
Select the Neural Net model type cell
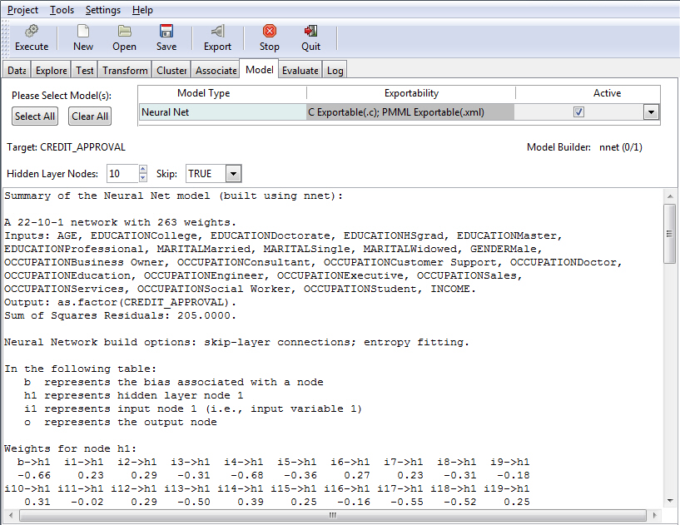[222, 112]
